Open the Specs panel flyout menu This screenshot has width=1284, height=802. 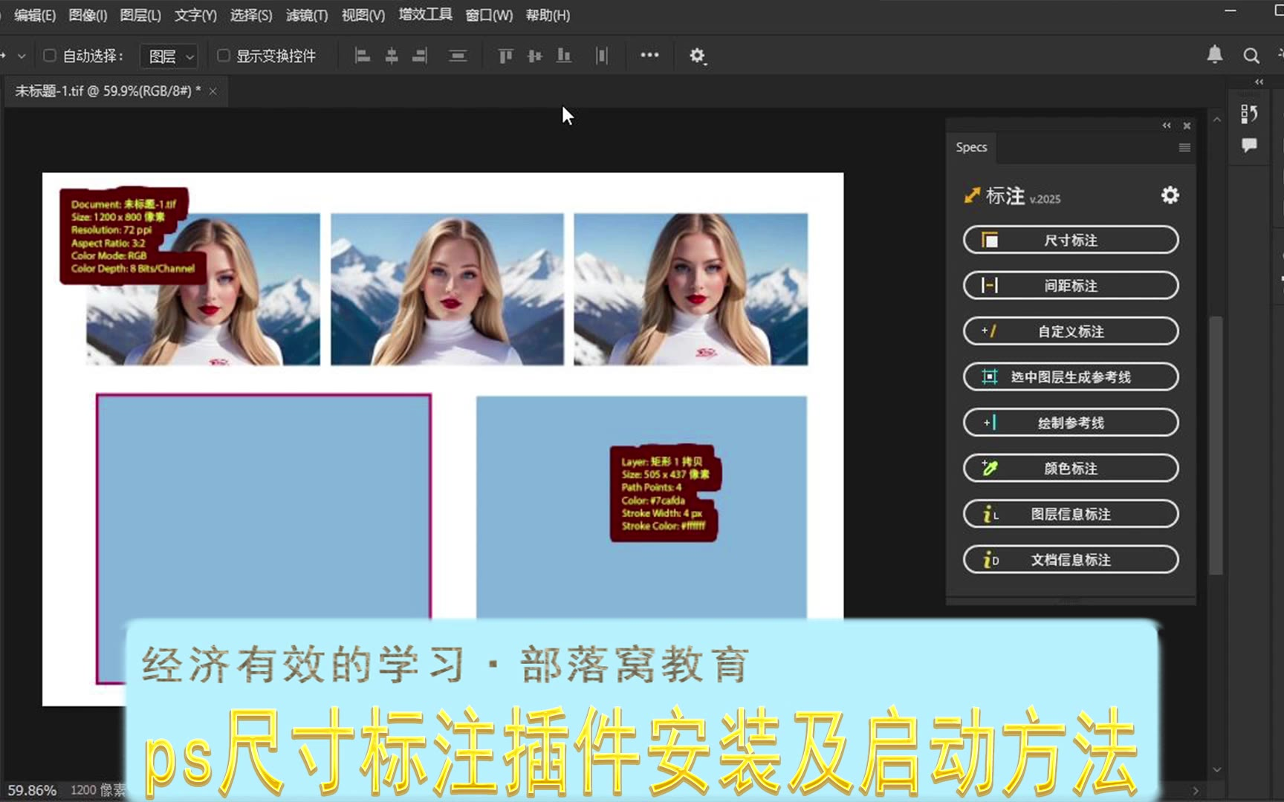pyautogui.click(x=1184, y=148)
